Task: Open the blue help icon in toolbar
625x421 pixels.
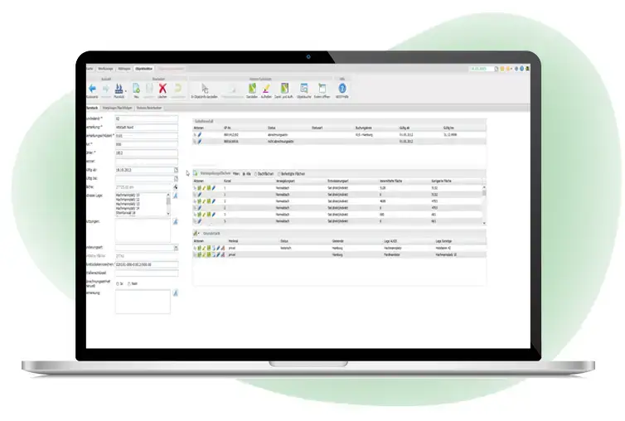Action: tap(342, 88)
